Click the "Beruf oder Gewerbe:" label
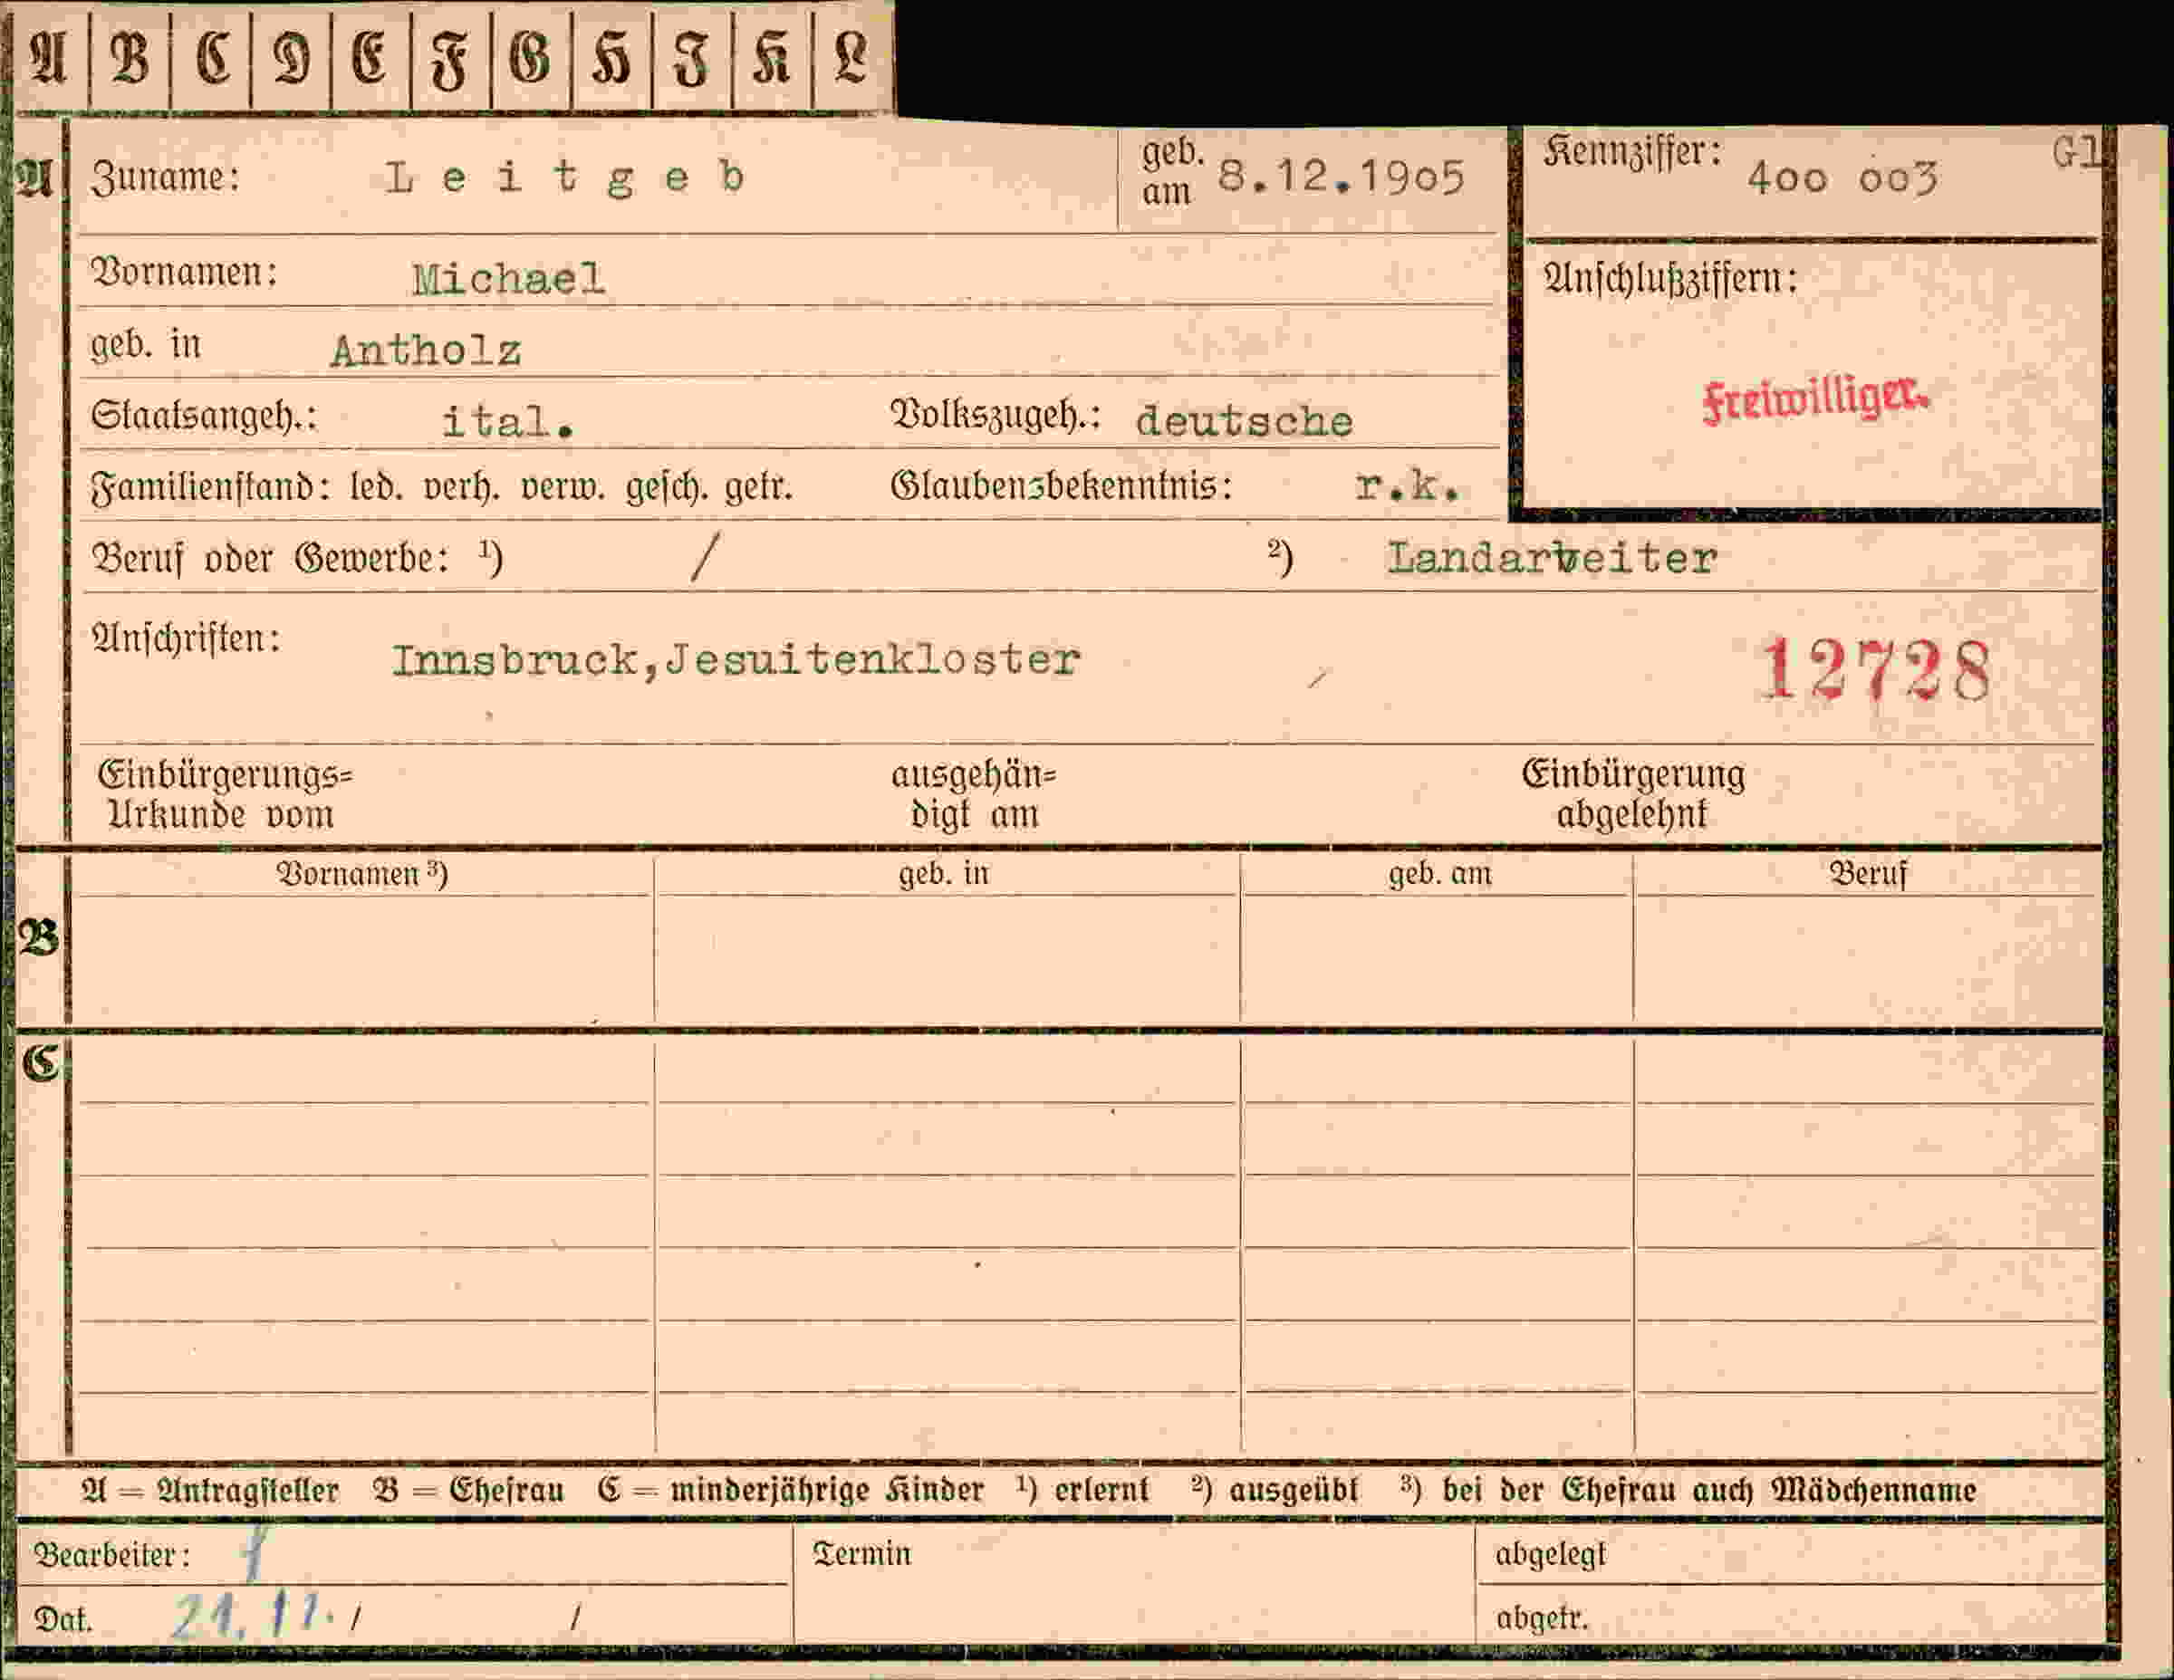 270,559
